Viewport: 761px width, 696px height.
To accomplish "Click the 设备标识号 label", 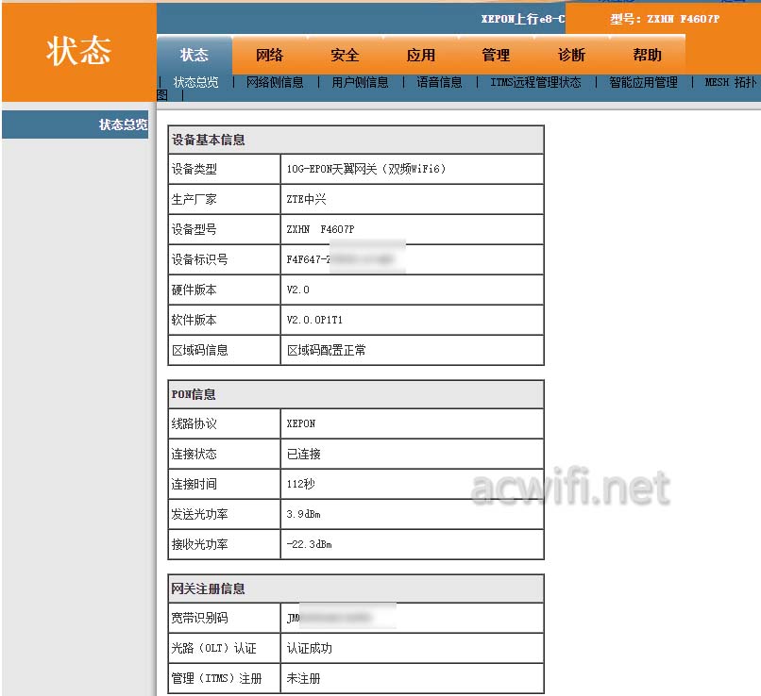I will [x=199, y=259].
